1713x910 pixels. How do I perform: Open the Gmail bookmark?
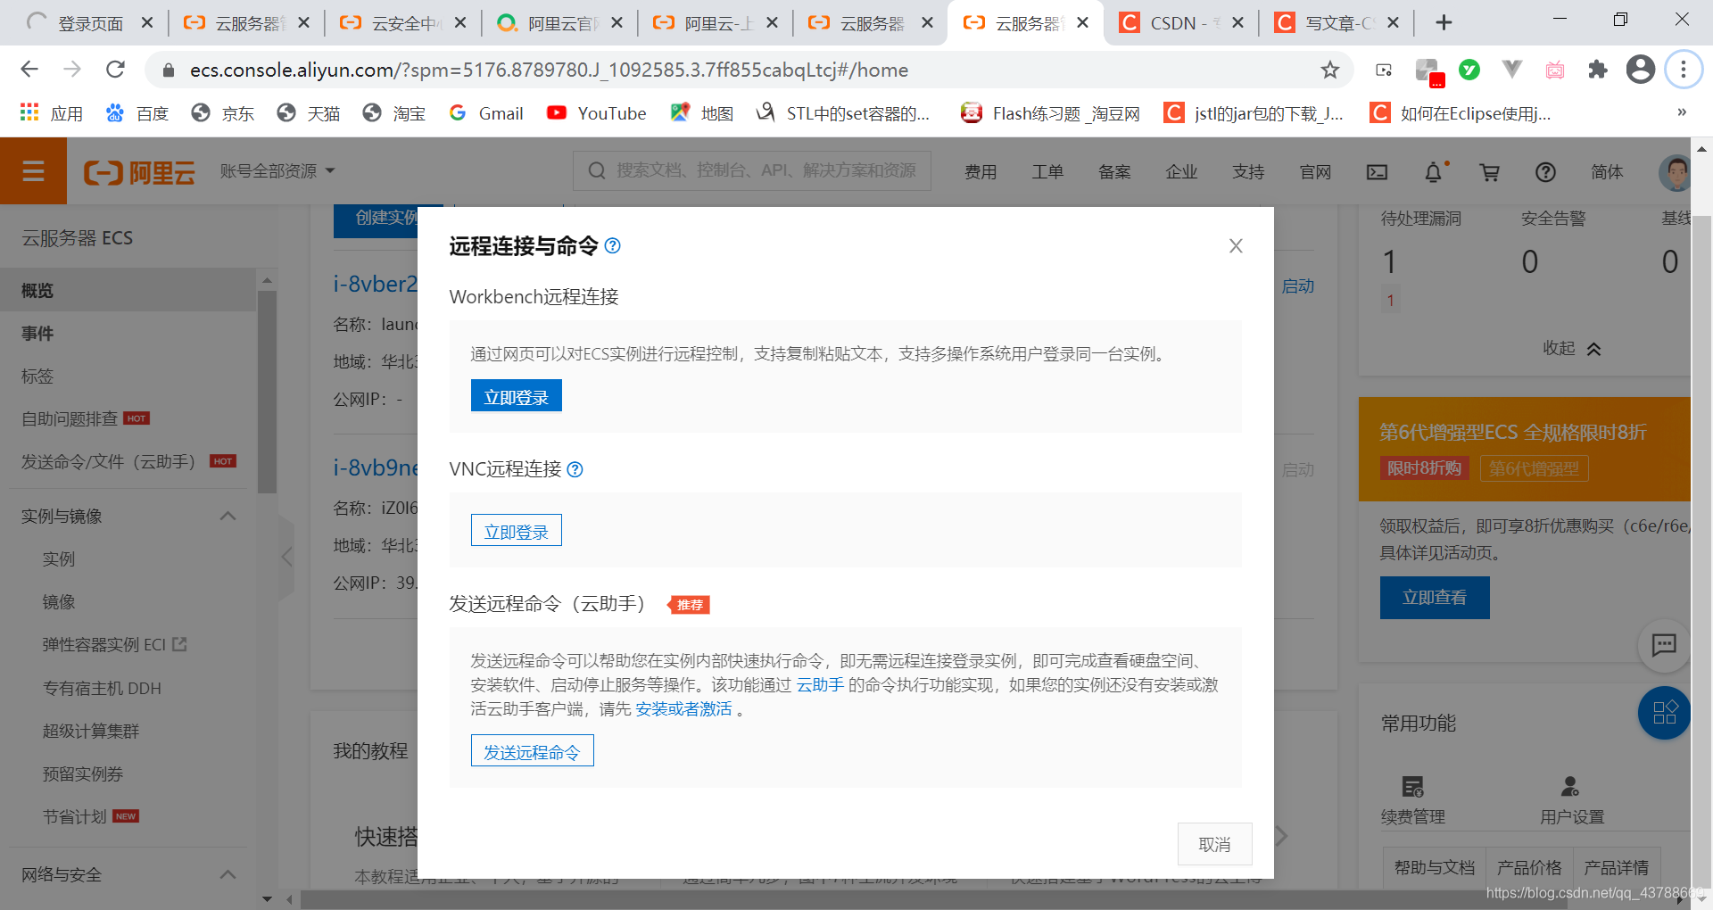tap(486, 113)
